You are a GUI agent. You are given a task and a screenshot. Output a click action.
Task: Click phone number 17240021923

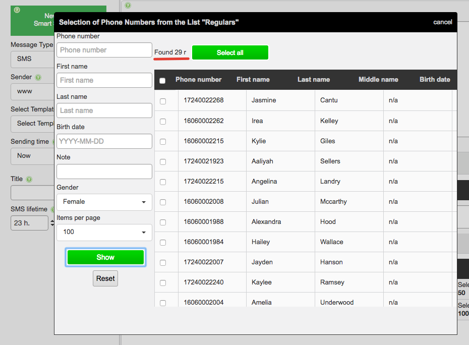204,161
